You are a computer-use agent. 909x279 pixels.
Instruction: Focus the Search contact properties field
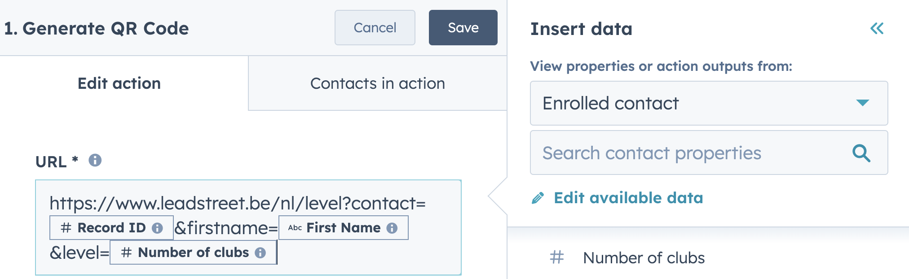(709, 153)
